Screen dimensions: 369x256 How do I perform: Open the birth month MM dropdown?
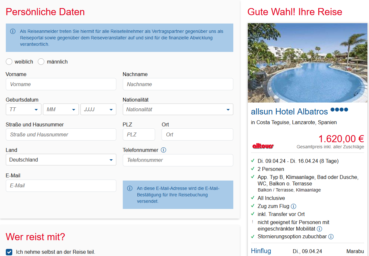(61, 109)
